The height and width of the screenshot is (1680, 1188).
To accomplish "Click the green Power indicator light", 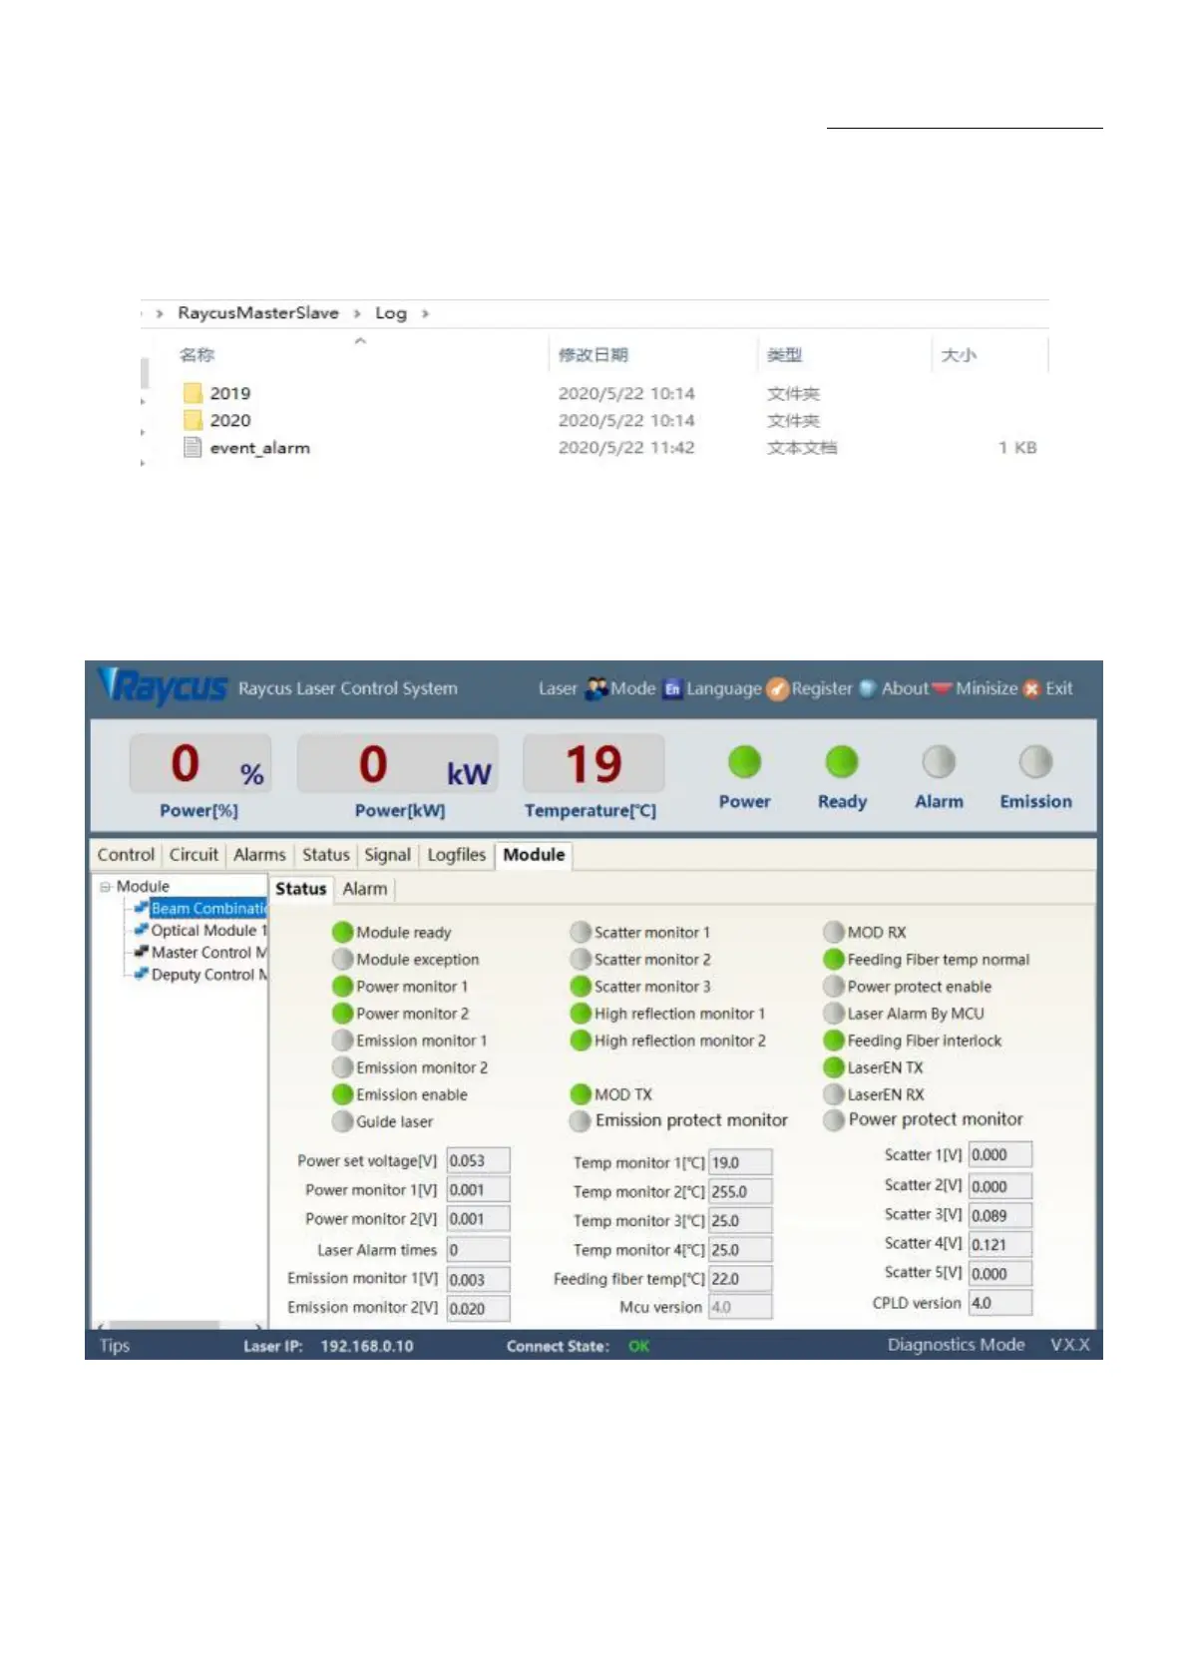I will point(744,762).
